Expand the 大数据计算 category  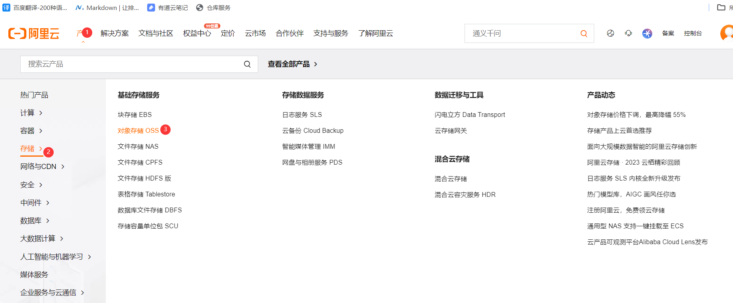coord(42,239)
